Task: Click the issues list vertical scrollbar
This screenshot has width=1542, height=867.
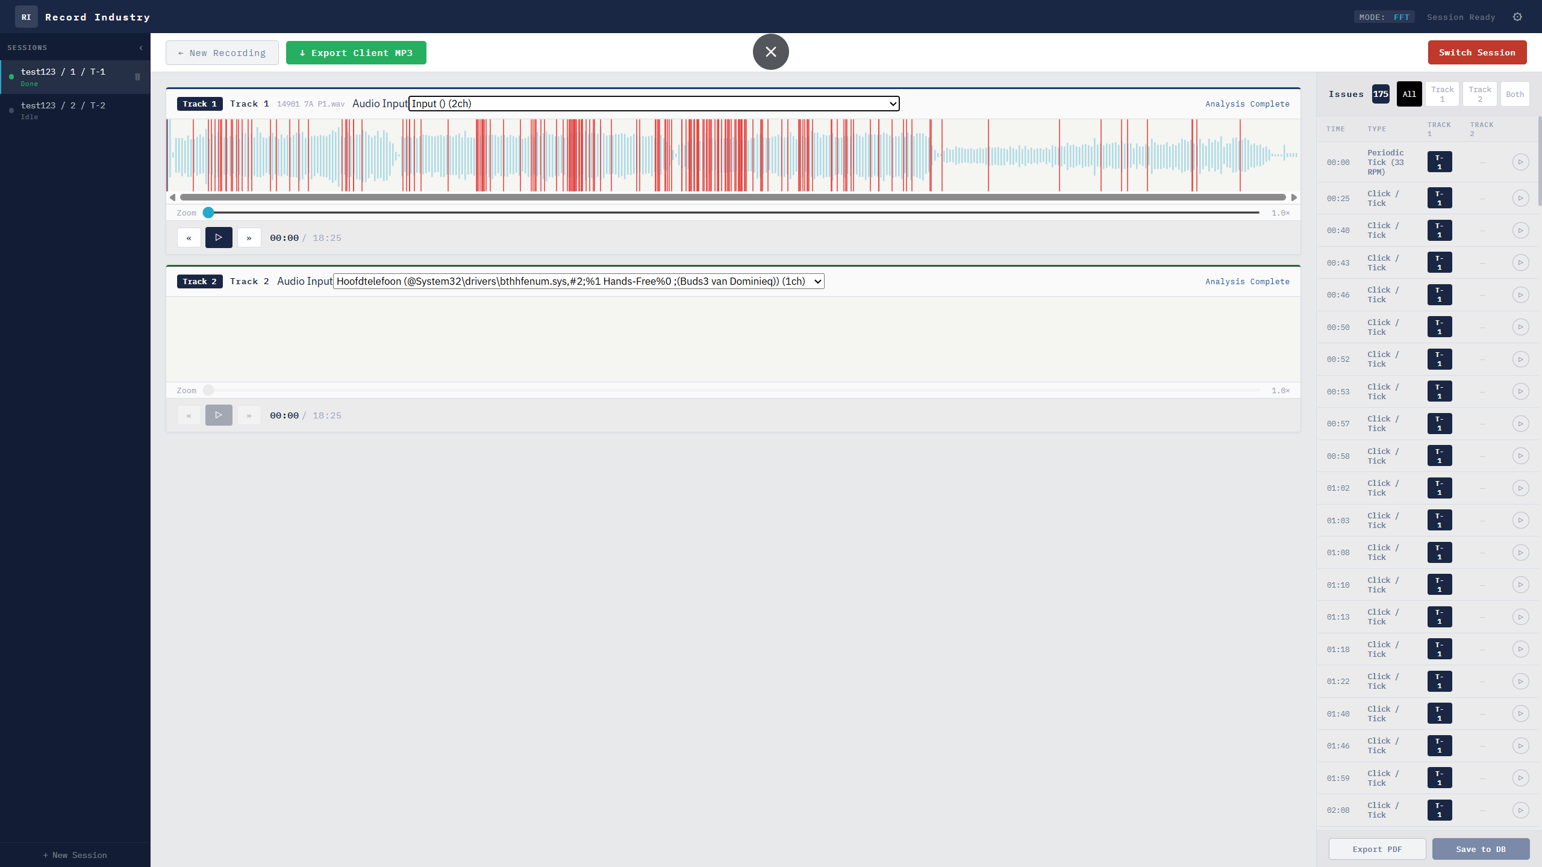Action: point(1539,161)
